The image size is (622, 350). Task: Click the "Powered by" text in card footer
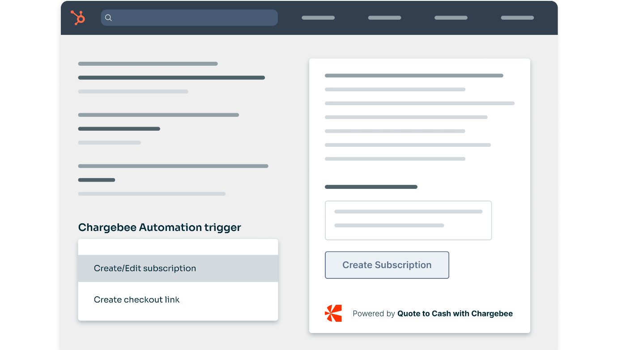pyautogui.click(x=374, y=314)
